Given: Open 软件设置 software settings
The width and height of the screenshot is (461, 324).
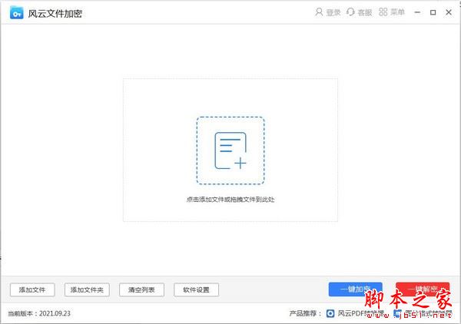Looking at the screenshot, I should (197, 290).
